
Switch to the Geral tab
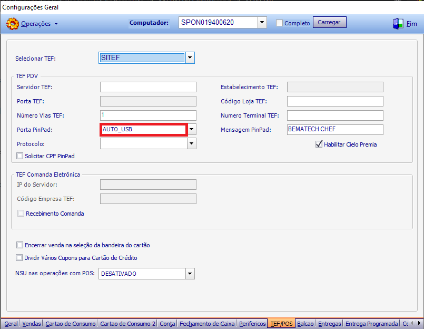point(11,324)
